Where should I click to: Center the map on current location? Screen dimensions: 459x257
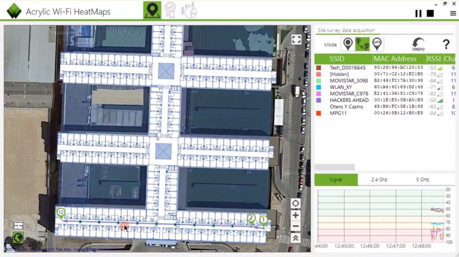[295, 203]
